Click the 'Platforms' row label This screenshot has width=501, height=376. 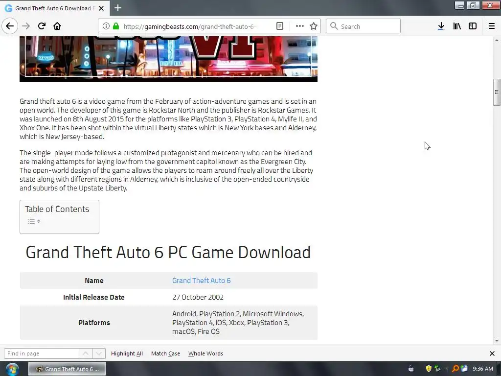click(x=94, y=323)
